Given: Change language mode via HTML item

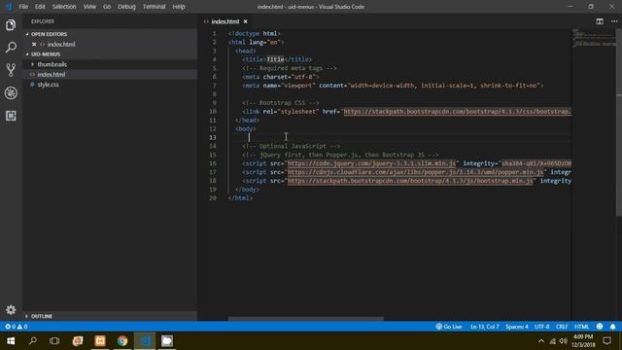Looking at the screenshot, I should coord(581,327).
